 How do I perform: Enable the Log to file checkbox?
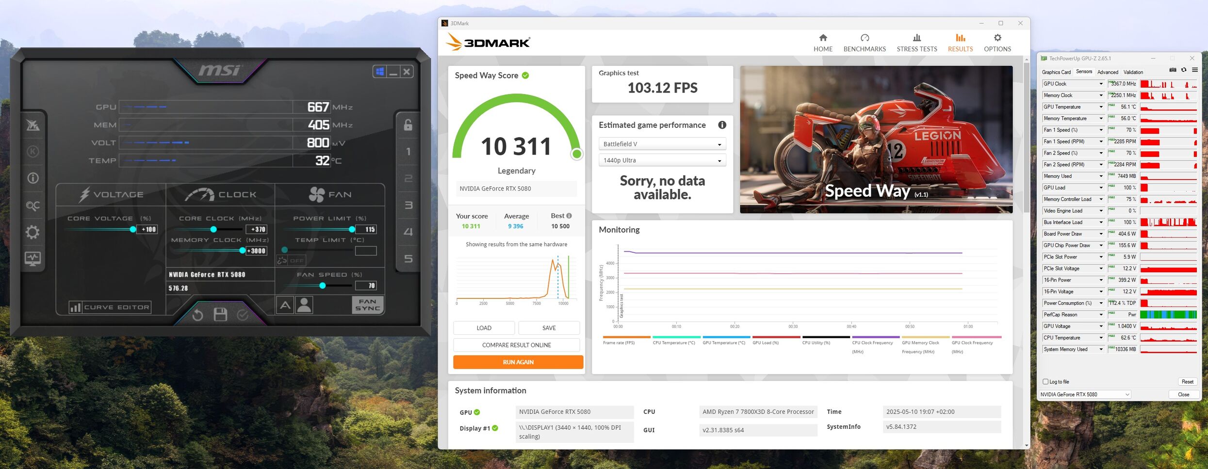point(1045,382)
